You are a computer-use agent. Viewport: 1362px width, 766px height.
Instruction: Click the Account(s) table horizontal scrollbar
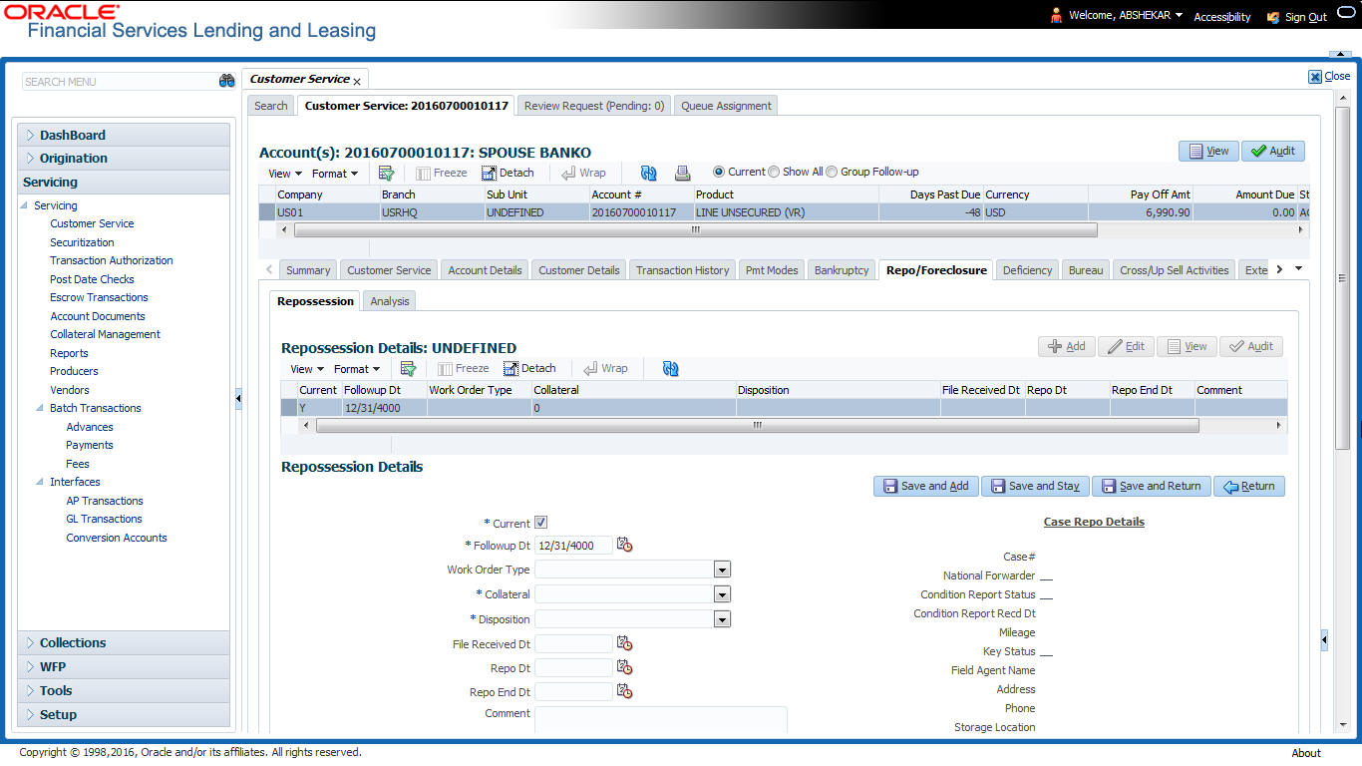click(695, 229)
